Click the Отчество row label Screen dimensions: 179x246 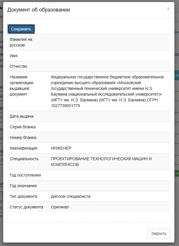pyautogui.click(x=18, y=66)
